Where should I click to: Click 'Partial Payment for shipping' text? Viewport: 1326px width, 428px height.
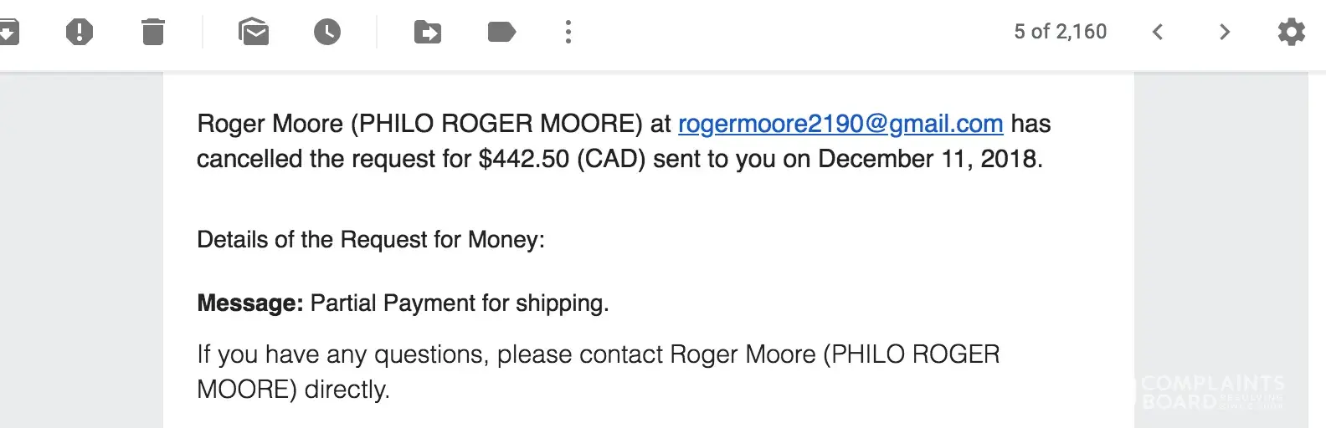tap(459, 303)
